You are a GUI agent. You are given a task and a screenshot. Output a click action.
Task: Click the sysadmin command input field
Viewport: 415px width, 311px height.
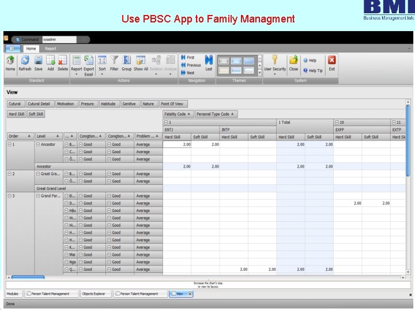click(x=59, y=39)
